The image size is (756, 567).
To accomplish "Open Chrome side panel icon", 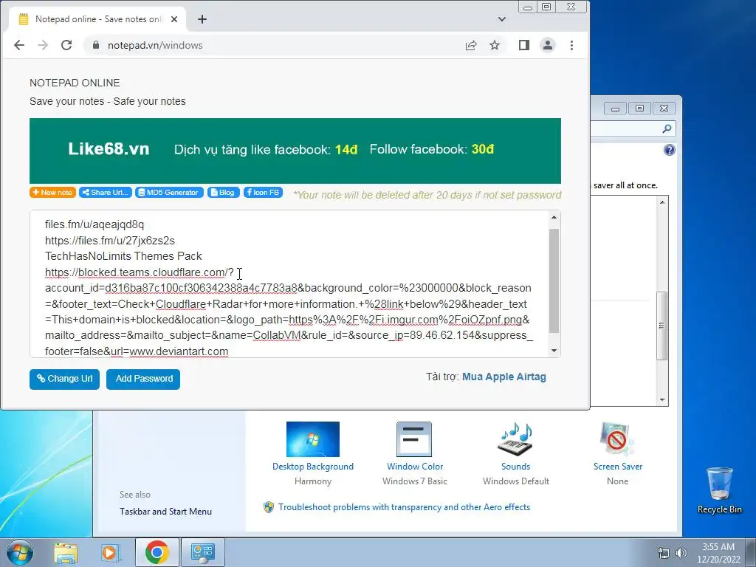I will point(524,45).
